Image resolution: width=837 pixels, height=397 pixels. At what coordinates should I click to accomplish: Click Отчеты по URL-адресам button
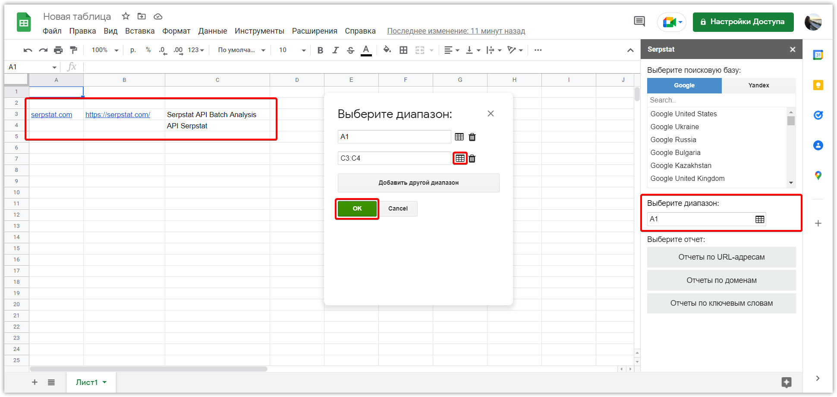pos(721,257)
